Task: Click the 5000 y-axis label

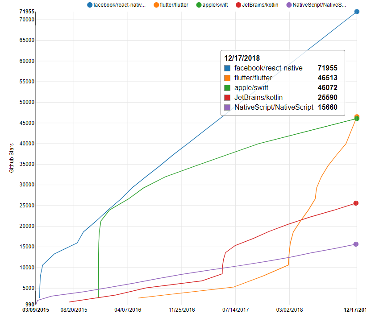Action: pyautogui.click(x=29, y=288)
